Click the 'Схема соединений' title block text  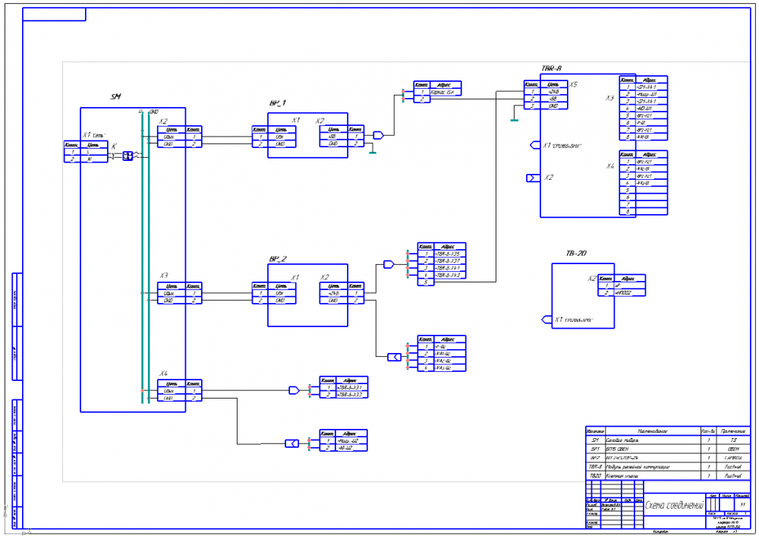click(673, 504)
